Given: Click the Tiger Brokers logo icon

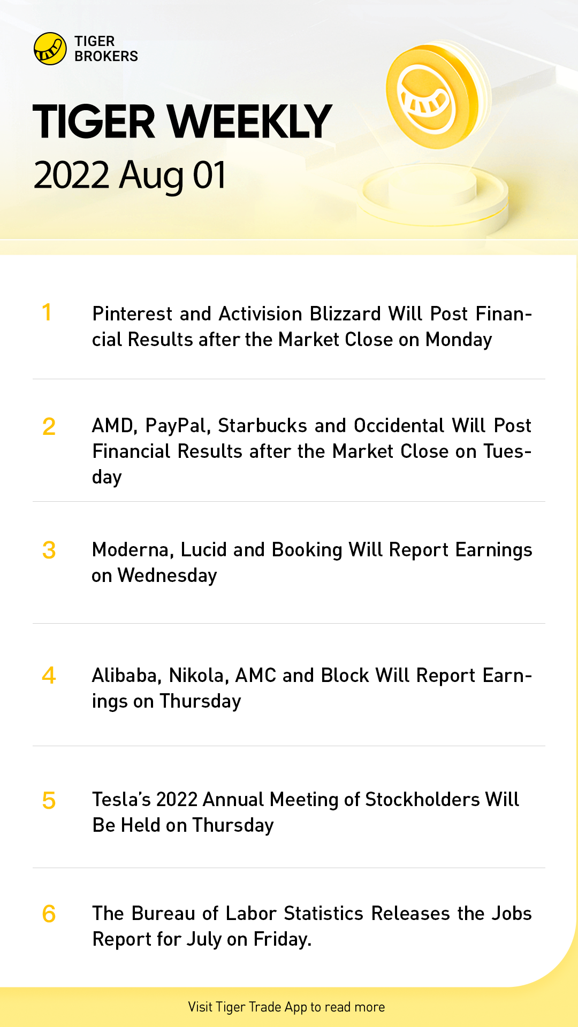Looking at the screenshot, I should point(50,49).
